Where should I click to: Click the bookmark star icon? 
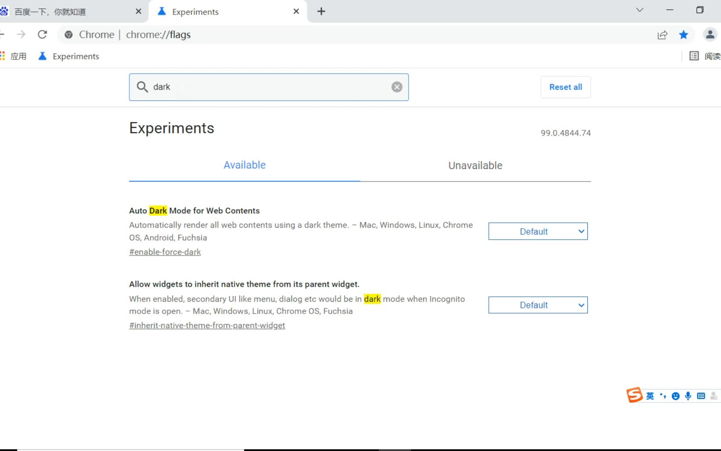(x=684, y=34)
